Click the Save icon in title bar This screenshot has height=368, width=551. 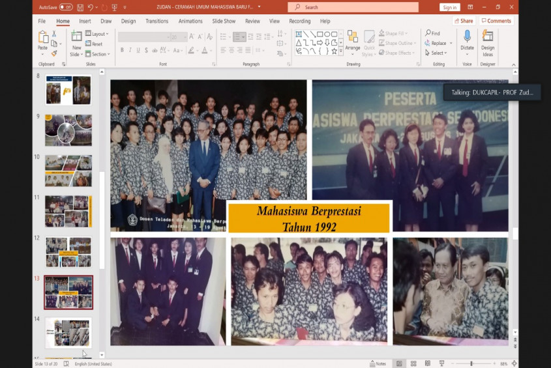point(80,7)
